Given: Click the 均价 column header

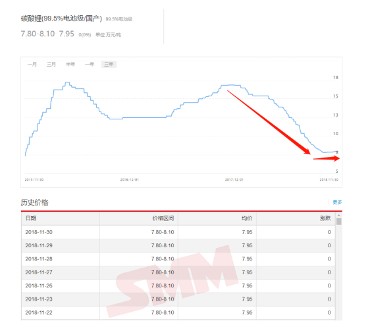Looking at the screenshot, I should tap(247, 218).
